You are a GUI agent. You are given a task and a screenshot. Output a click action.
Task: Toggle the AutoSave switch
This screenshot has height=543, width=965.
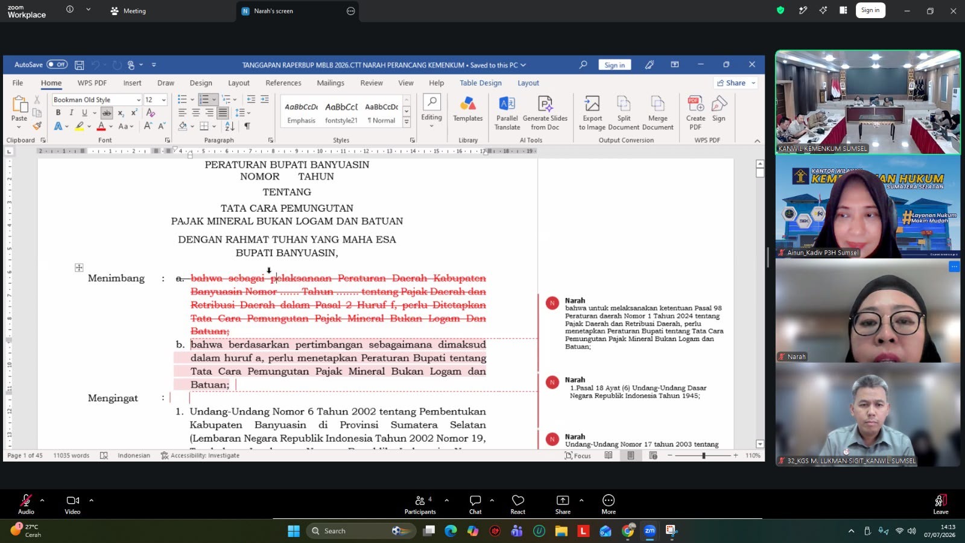(57, 65)
